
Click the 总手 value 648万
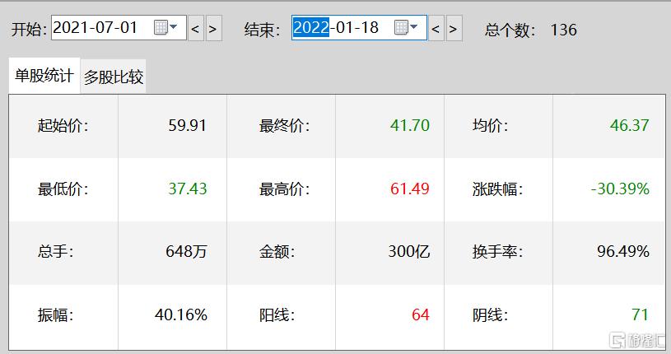[x=186, y=251]
